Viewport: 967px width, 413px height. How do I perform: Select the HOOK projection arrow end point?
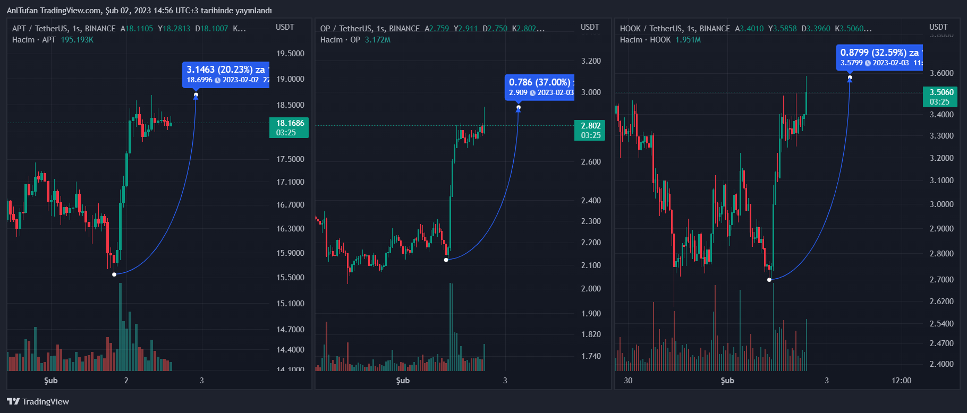[850, 78]
